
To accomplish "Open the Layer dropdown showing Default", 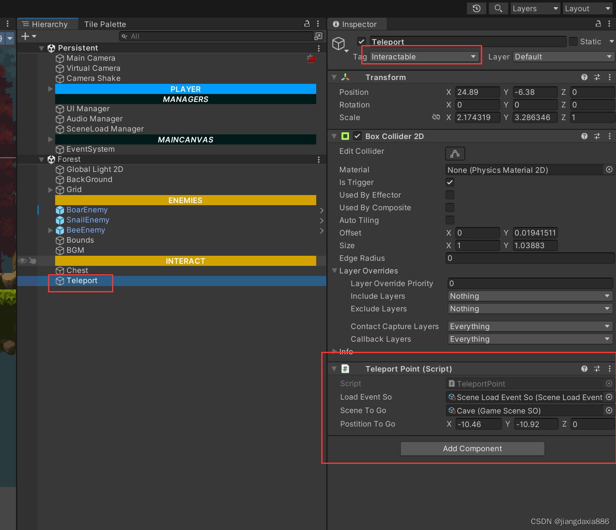I will pos(563,57).
